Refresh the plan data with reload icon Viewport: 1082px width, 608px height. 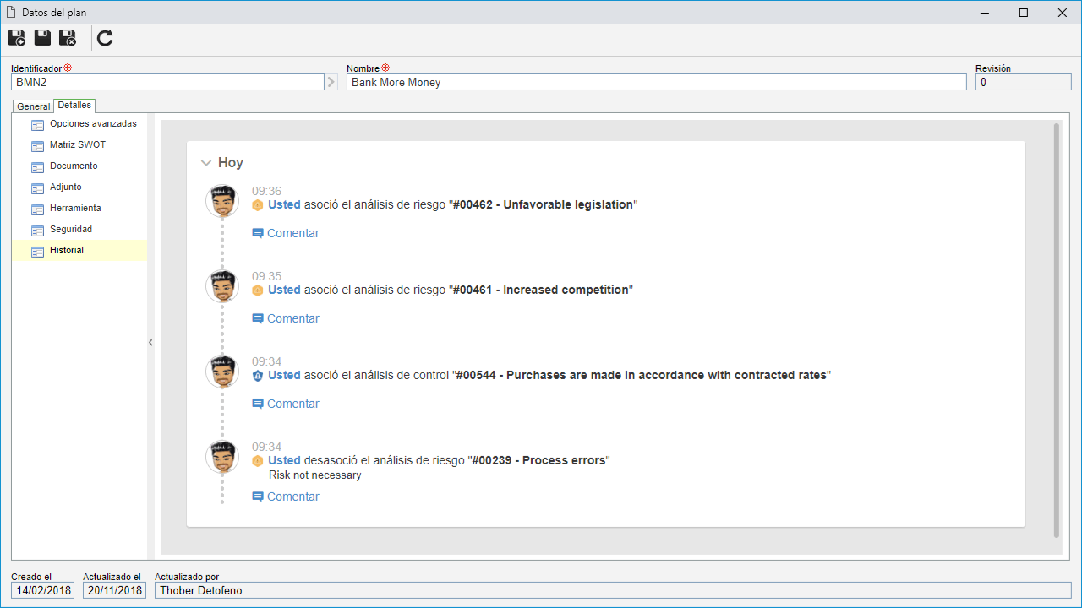[x=105, y=38]
